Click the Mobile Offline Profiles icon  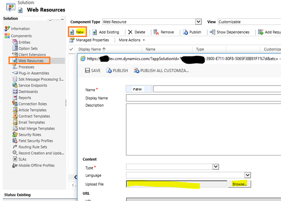[15, 165]
